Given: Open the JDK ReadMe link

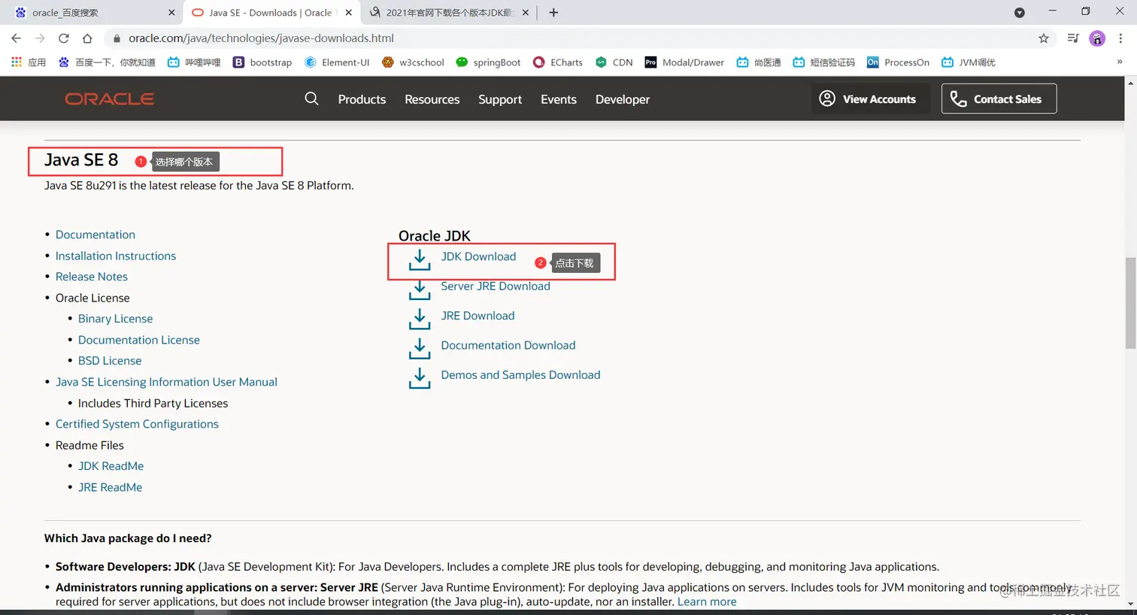Looking at the screenshot, I should [x=111, y=466].
